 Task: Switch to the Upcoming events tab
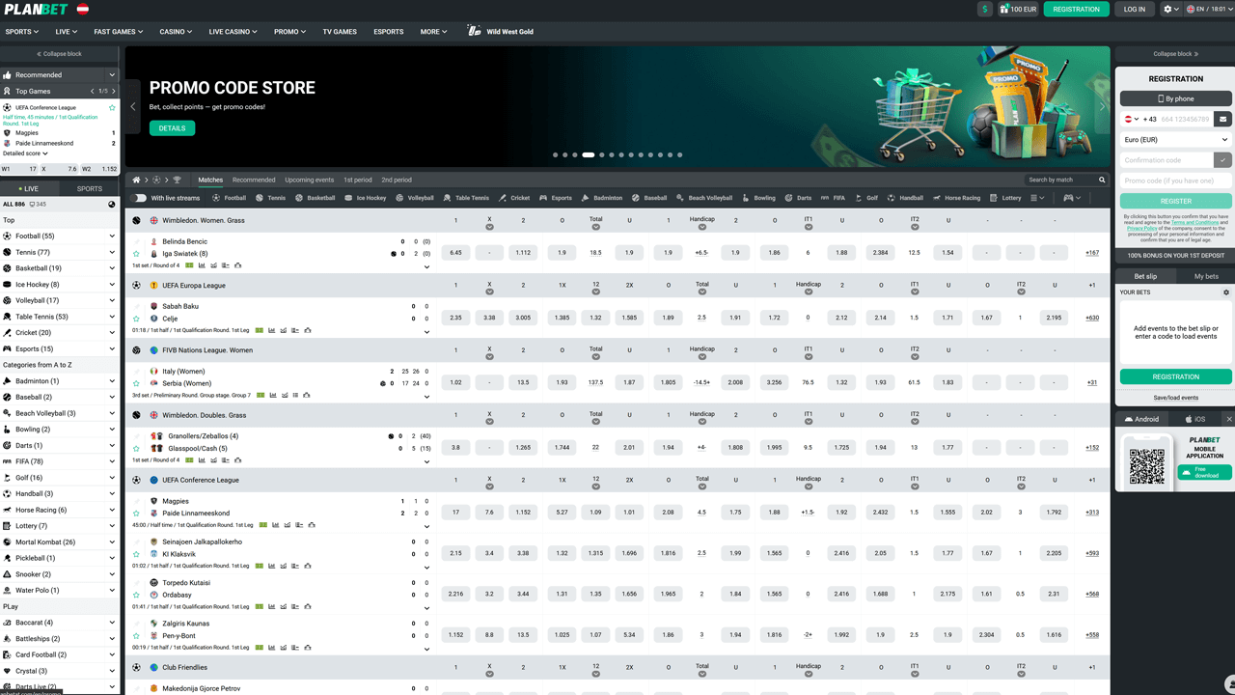(310, 180)
